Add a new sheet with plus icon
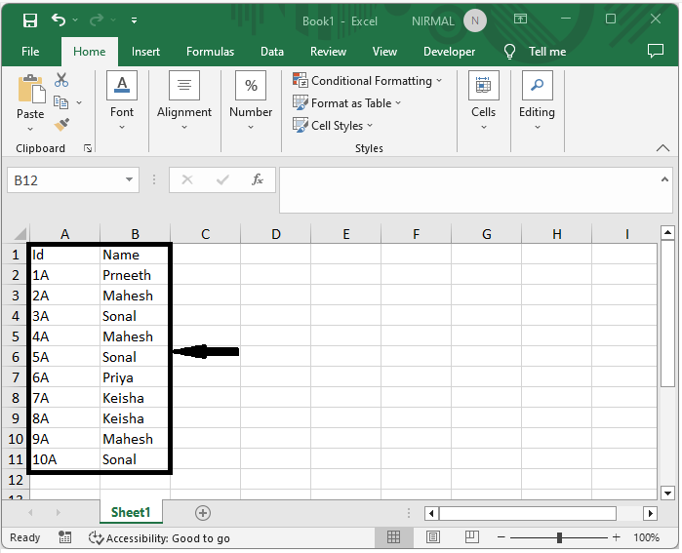This screenshot has height=553, width=682. tap(203, 512)
